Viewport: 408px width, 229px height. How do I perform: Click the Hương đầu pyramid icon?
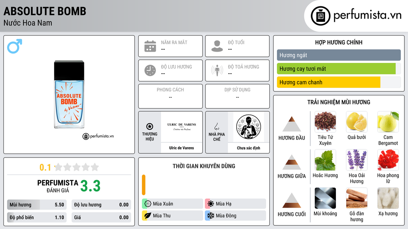pyautogui.click(x=292, y=124)
